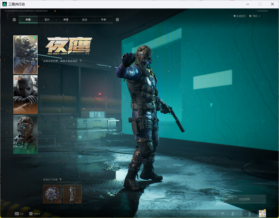The height and width of the screenshot is (218, 279).
Task: Open the statistics bar chart icon
Action: [213, 214]
